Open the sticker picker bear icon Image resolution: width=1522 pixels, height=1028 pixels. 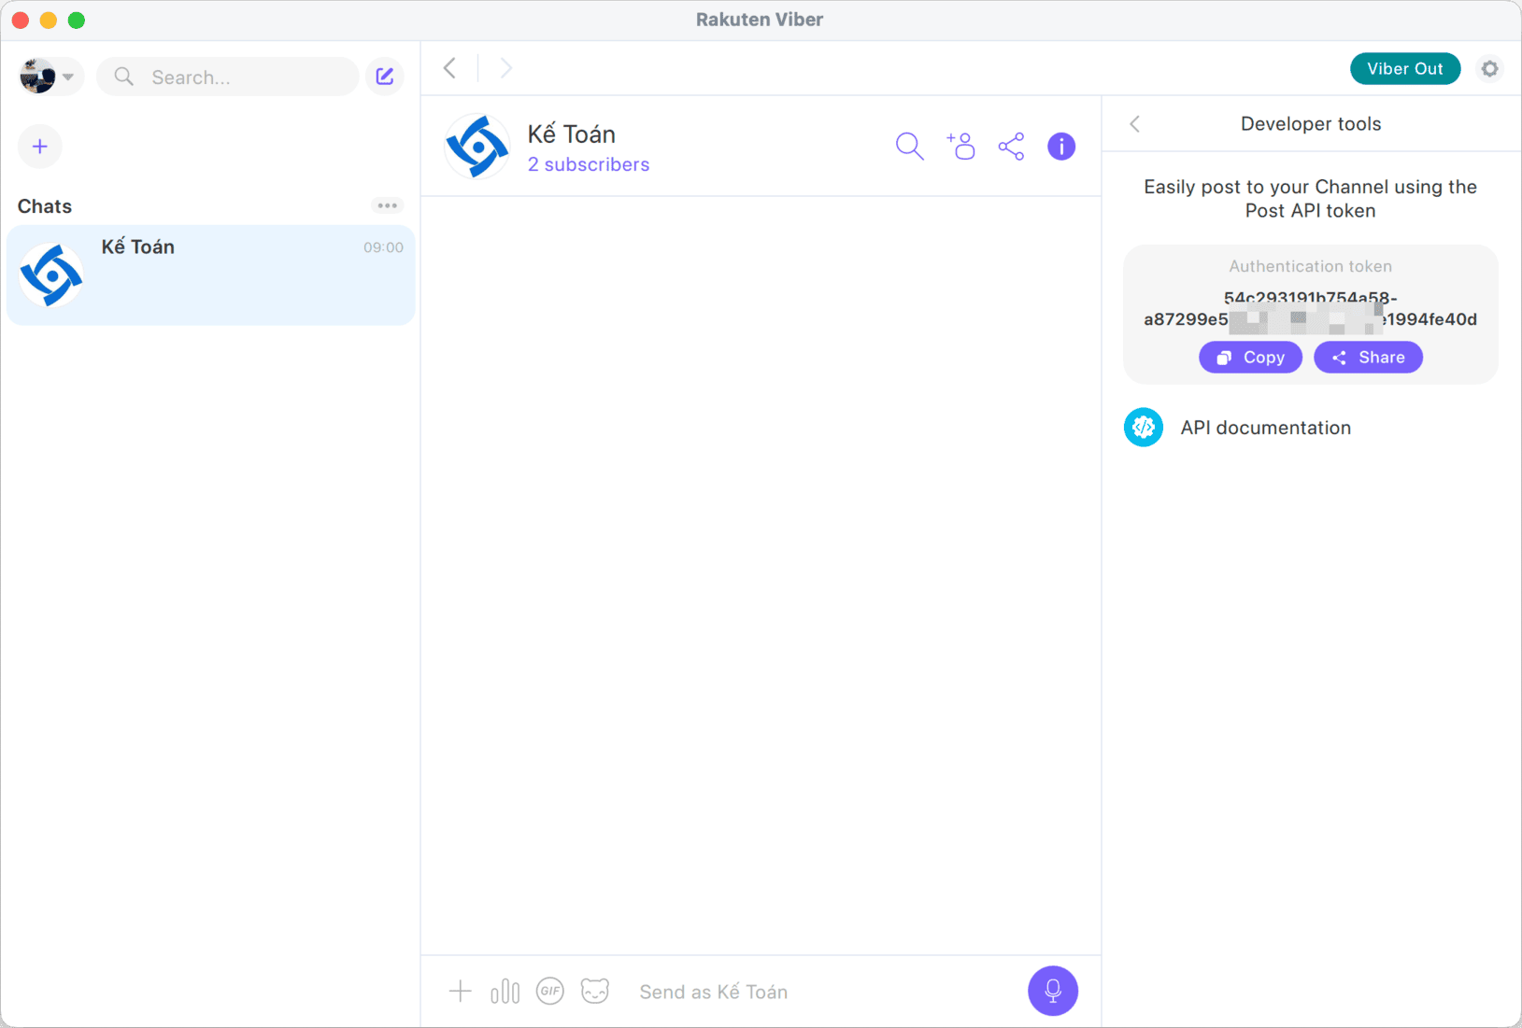[595, 991]
